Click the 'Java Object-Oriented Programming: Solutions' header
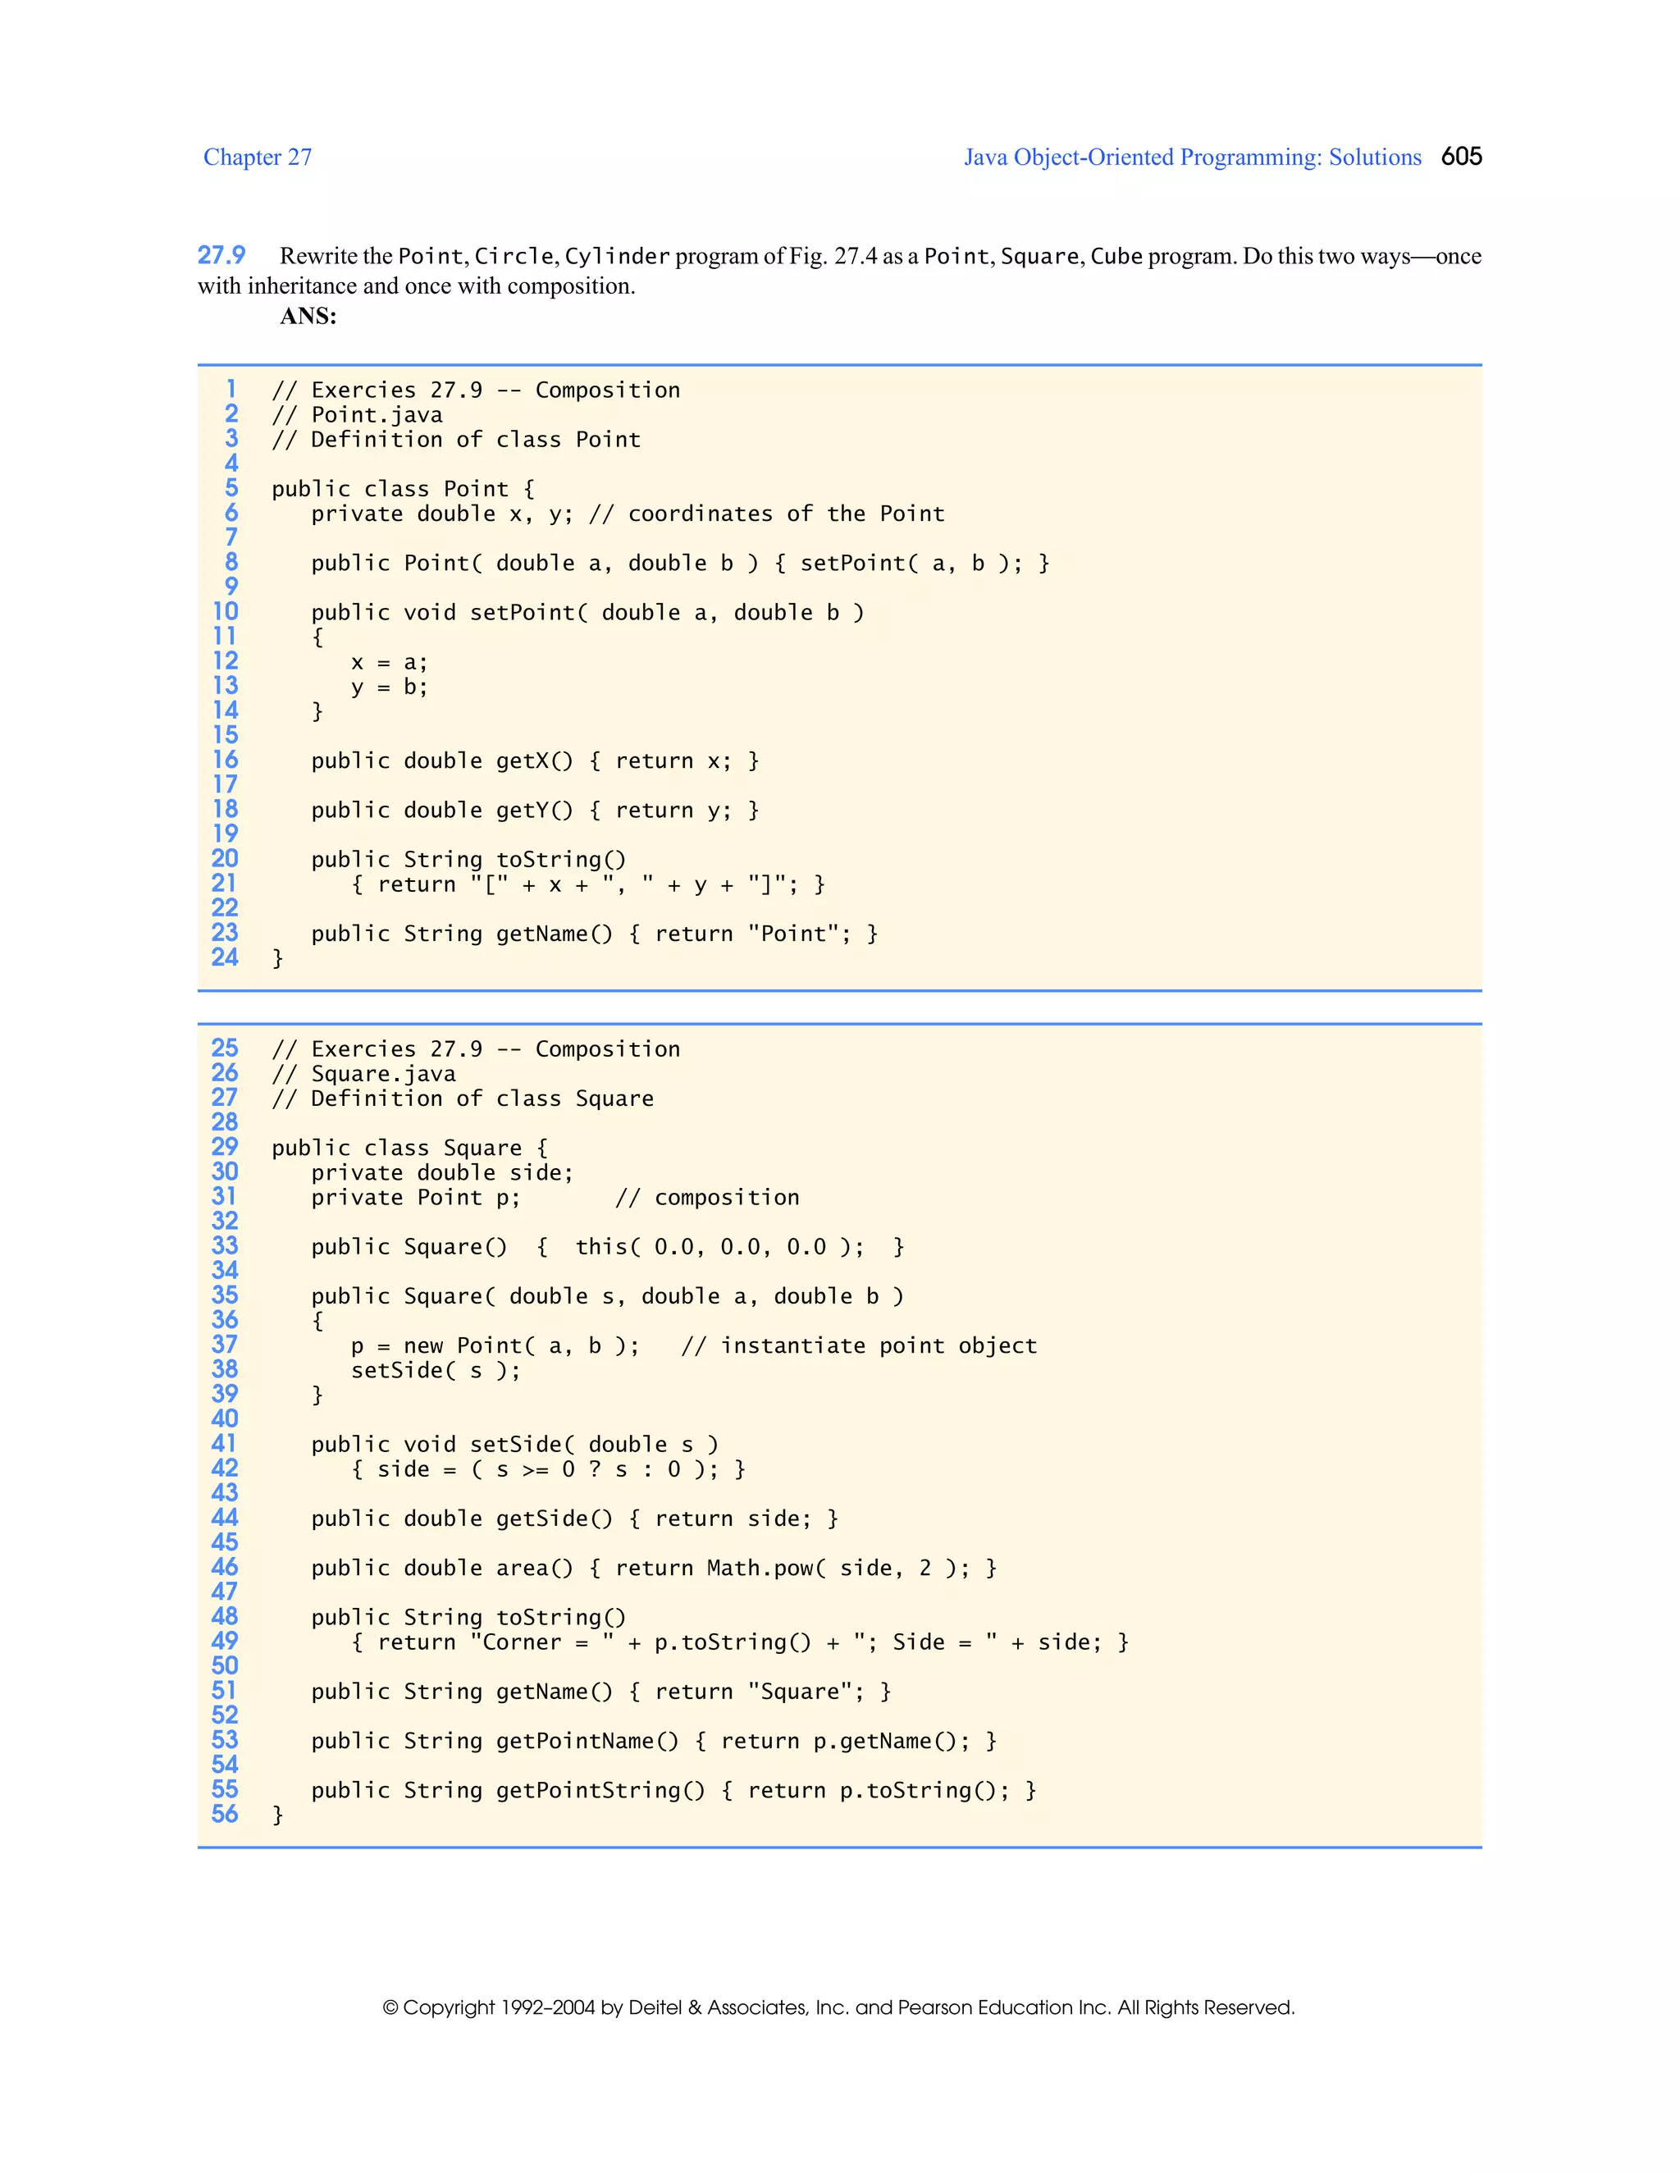 1192,158
